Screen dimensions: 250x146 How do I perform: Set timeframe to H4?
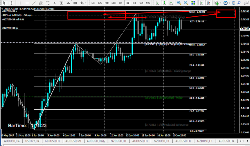tap(127, 3)
